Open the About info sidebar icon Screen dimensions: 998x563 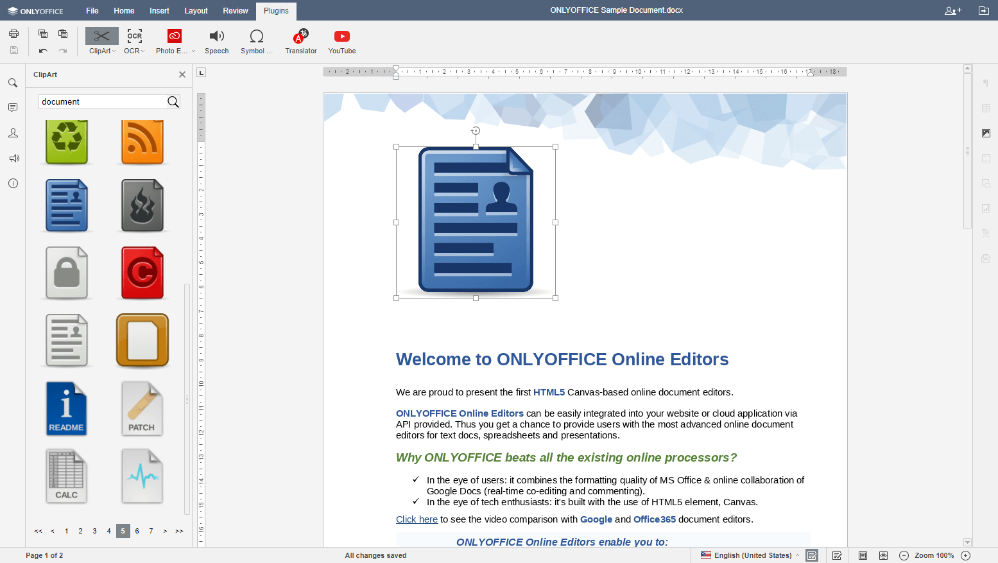[13, 183]
